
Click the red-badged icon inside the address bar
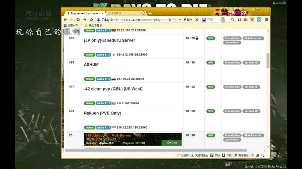[x=169, y=20]
